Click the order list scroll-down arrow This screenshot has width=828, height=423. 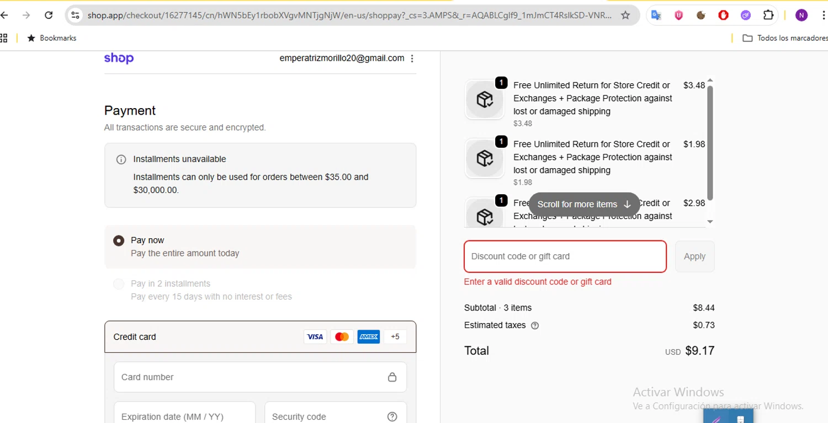click(x=710, y=222)
